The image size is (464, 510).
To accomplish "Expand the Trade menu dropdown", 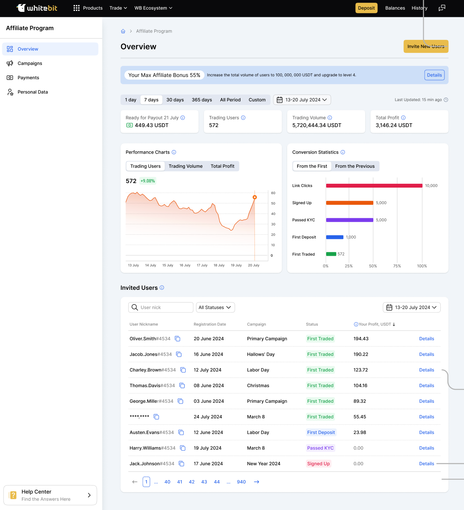I will (x=118, y=8).
